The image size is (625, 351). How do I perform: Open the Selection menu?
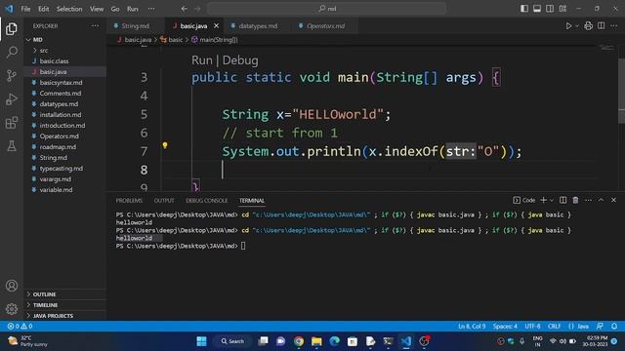(x=69, y=9)
